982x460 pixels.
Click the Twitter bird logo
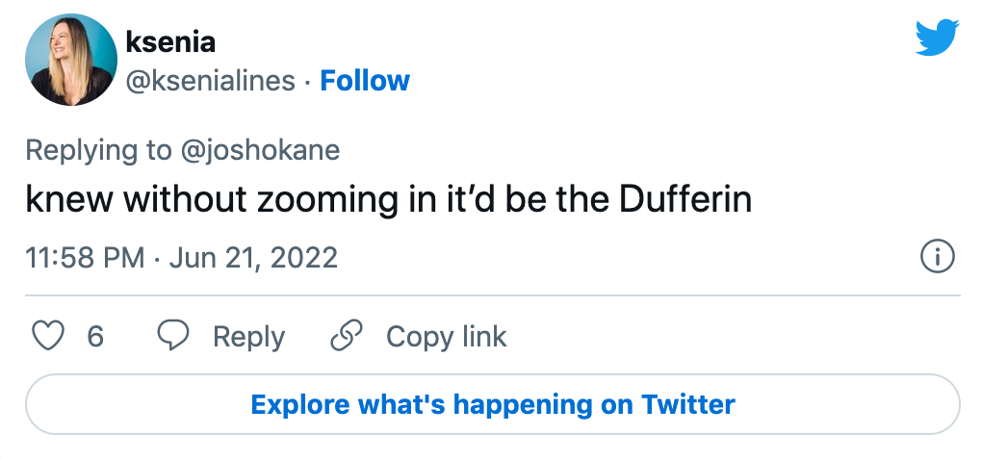point(936,38)
